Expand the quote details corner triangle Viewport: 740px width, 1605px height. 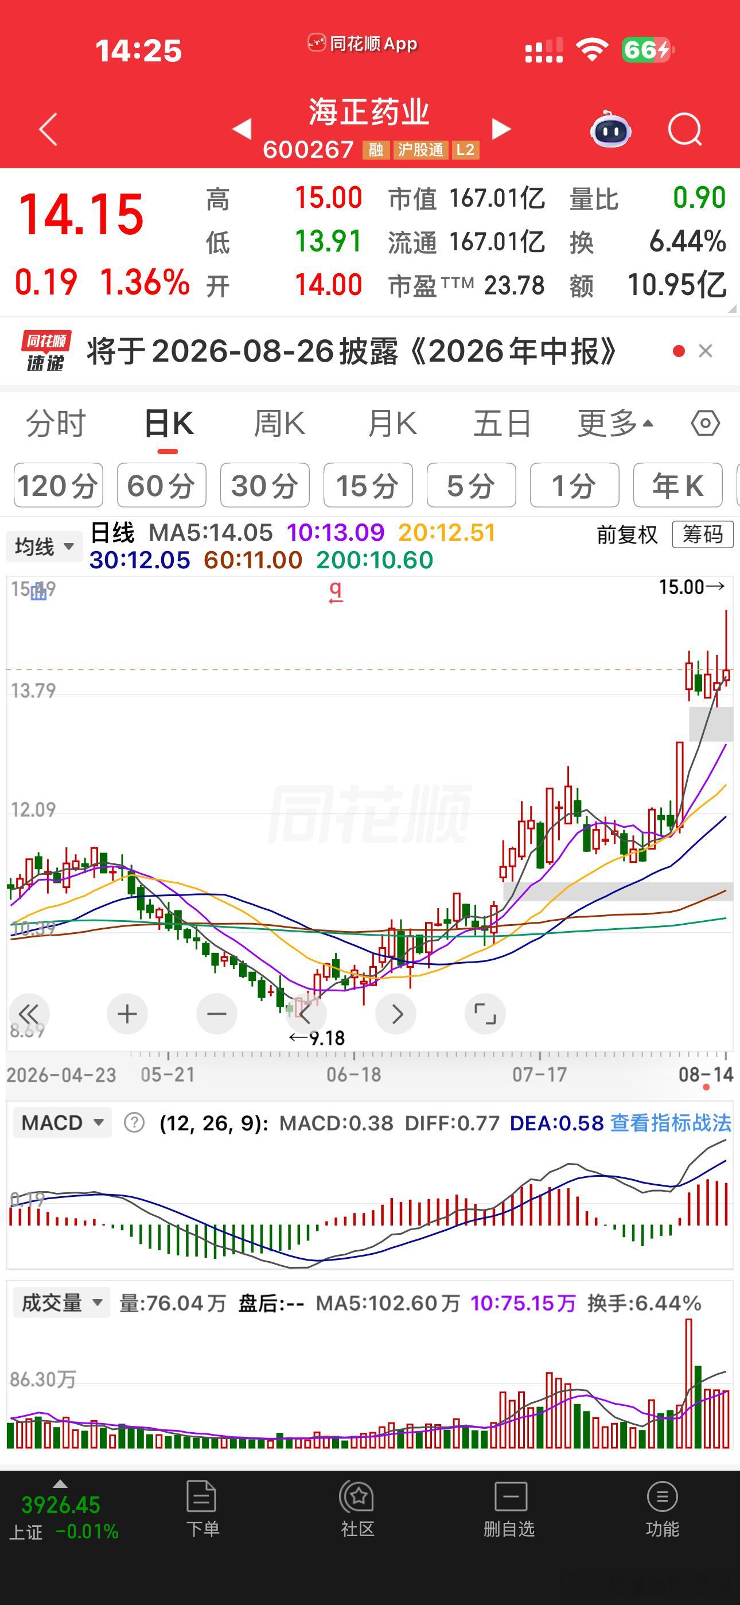pyautogui.click(x=733, y=308)
